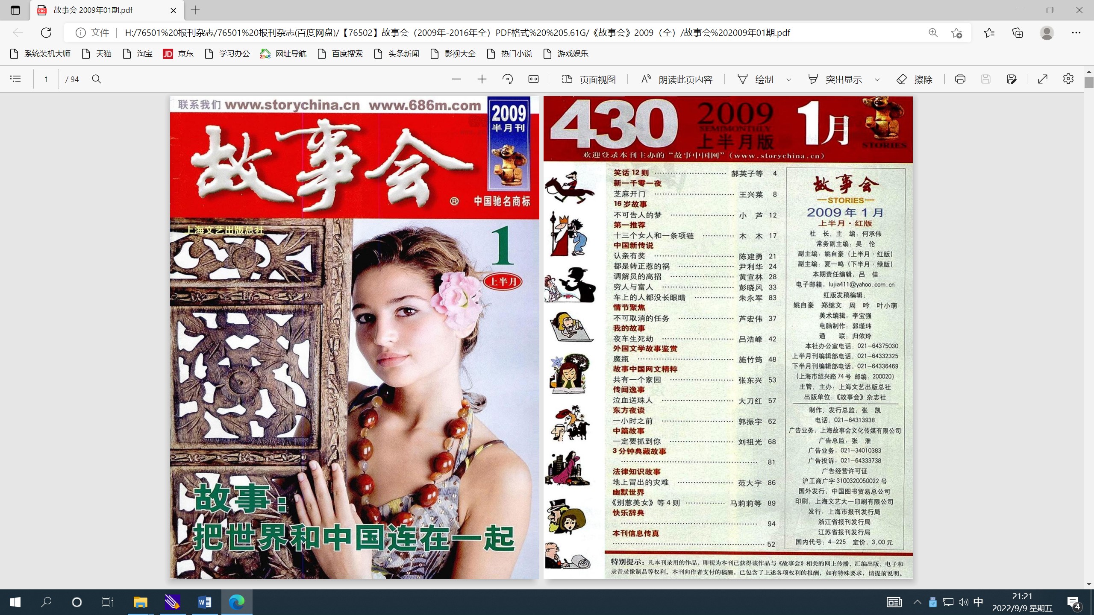
Task: Open the user profile menu
Action: (1047, 33)
